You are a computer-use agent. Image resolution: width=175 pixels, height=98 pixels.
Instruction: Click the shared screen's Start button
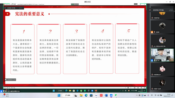(54, 91)
